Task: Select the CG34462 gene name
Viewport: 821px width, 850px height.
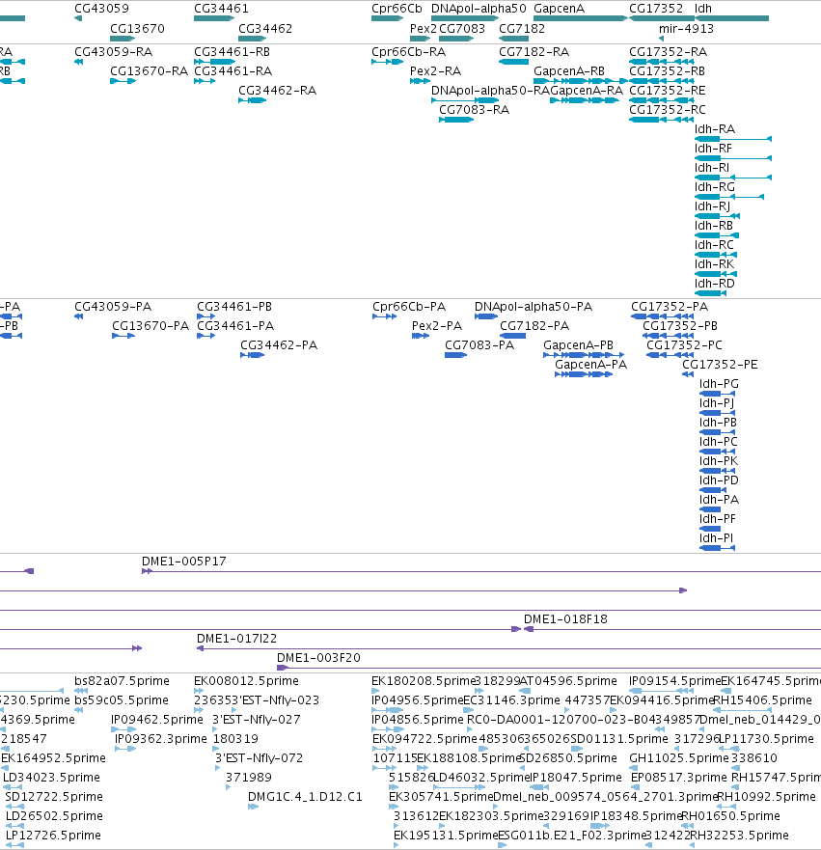Action: tap(265, 29)
